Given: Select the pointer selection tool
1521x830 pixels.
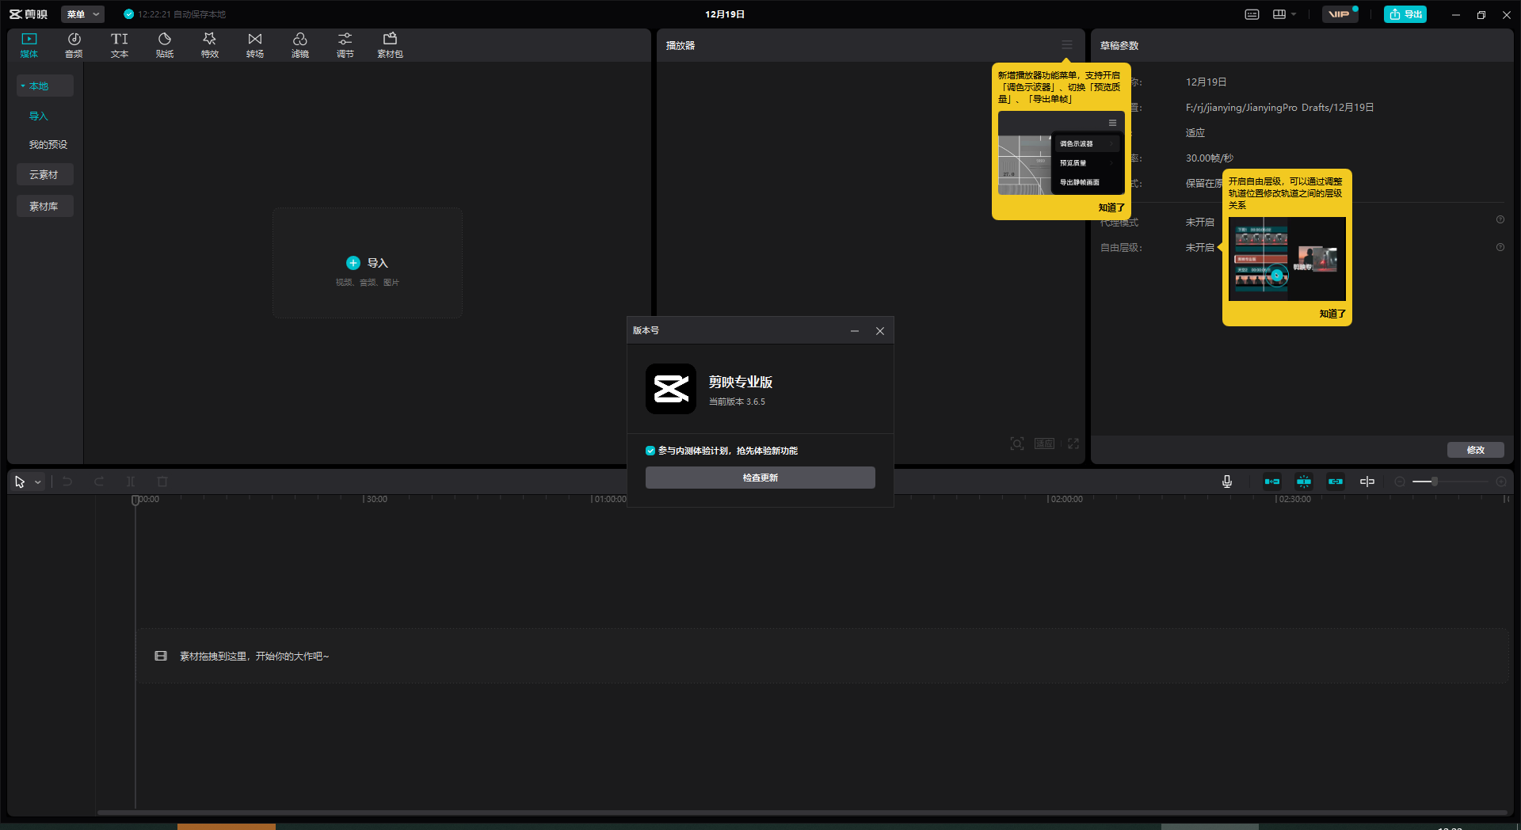Looking at the screenshot, I should 20,482.
